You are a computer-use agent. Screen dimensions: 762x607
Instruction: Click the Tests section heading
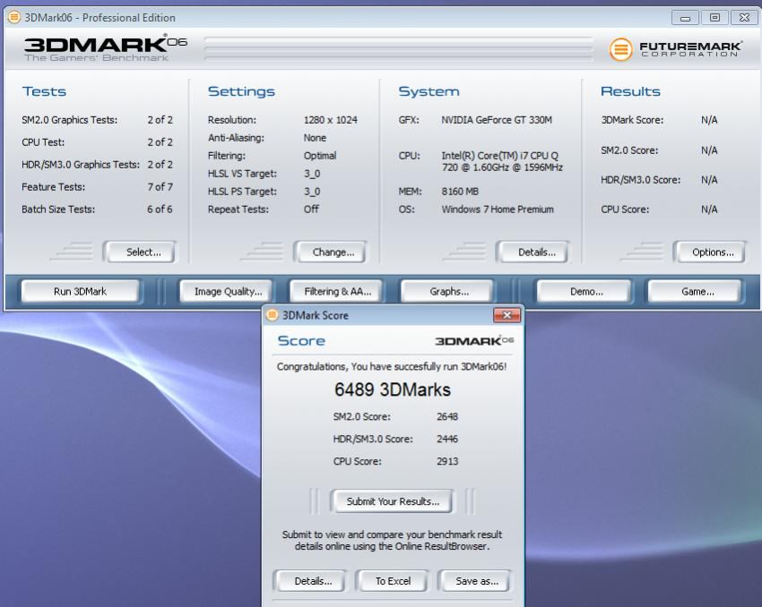tap(44, 91)
